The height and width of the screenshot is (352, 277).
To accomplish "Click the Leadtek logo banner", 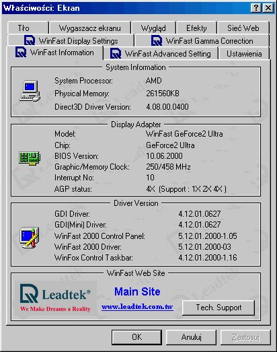I will point(56,298).
